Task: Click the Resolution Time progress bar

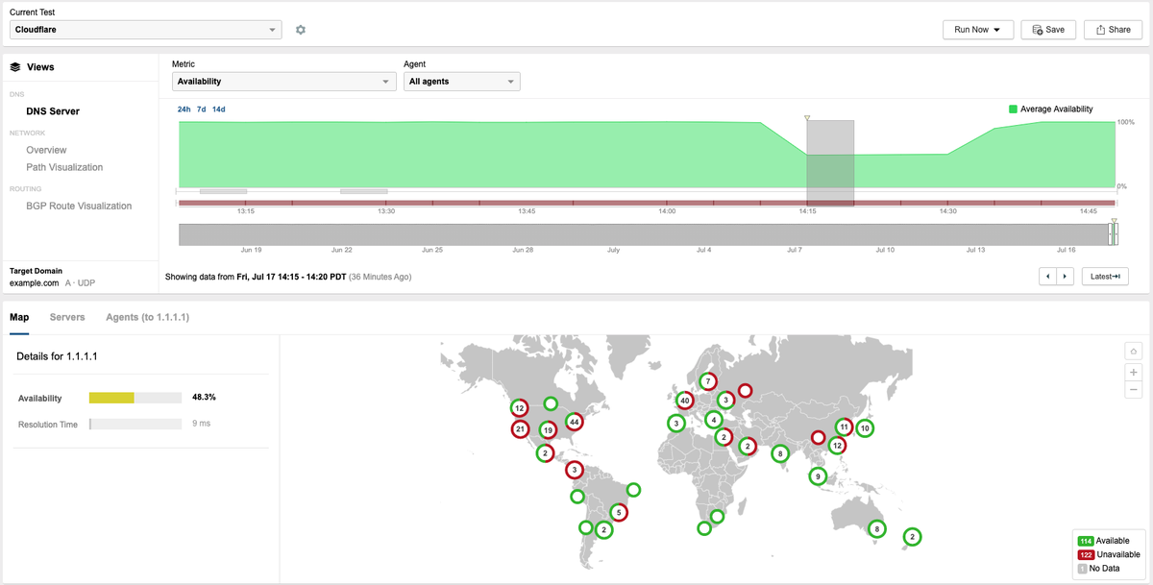Action: (x=135, y=424)
